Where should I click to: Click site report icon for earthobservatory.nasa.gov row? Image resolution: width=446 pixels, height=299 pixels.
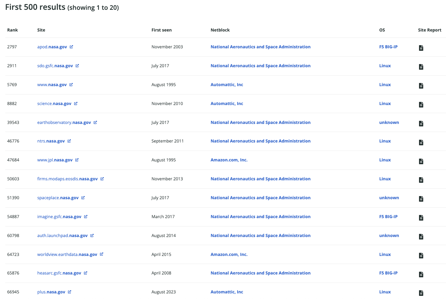(x=421, y=124)
